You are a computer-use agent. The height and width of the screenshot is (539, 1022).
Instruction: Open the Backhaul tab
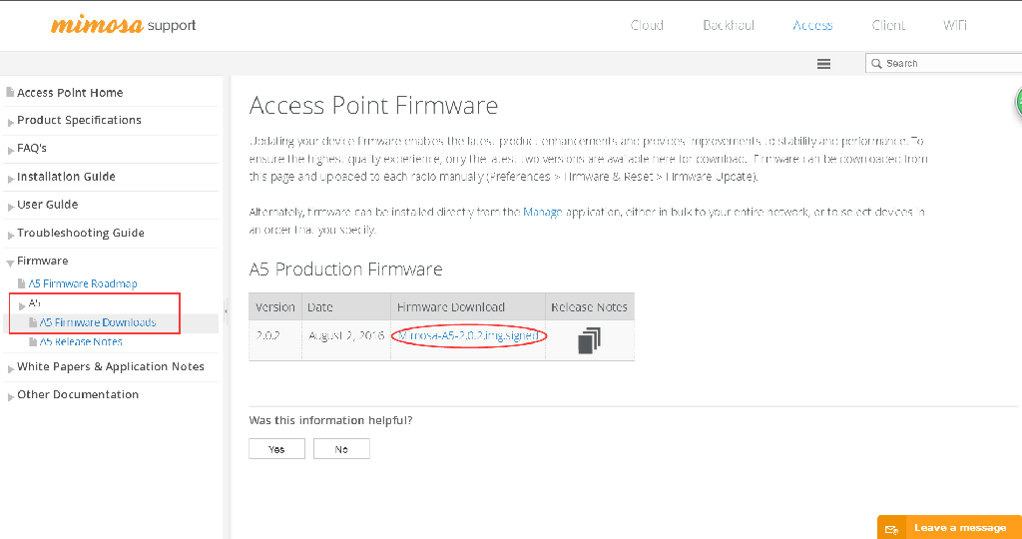[729, 25]
